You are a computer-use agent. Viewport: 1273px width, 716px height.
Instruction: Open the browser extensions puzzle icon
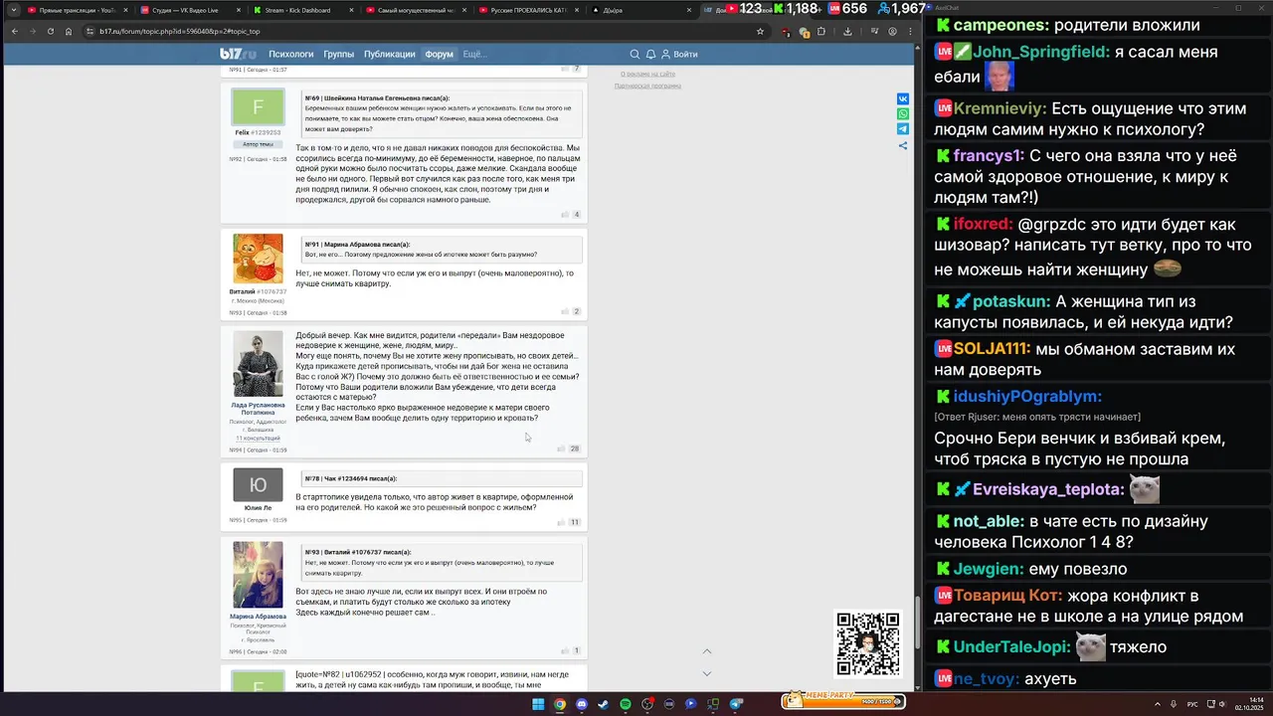point(820,31)
